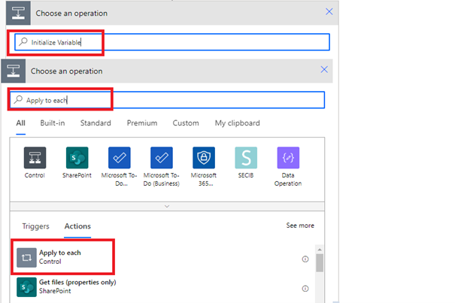
Task: Click the Apply to each search field
Action: (x=167, y=100)
